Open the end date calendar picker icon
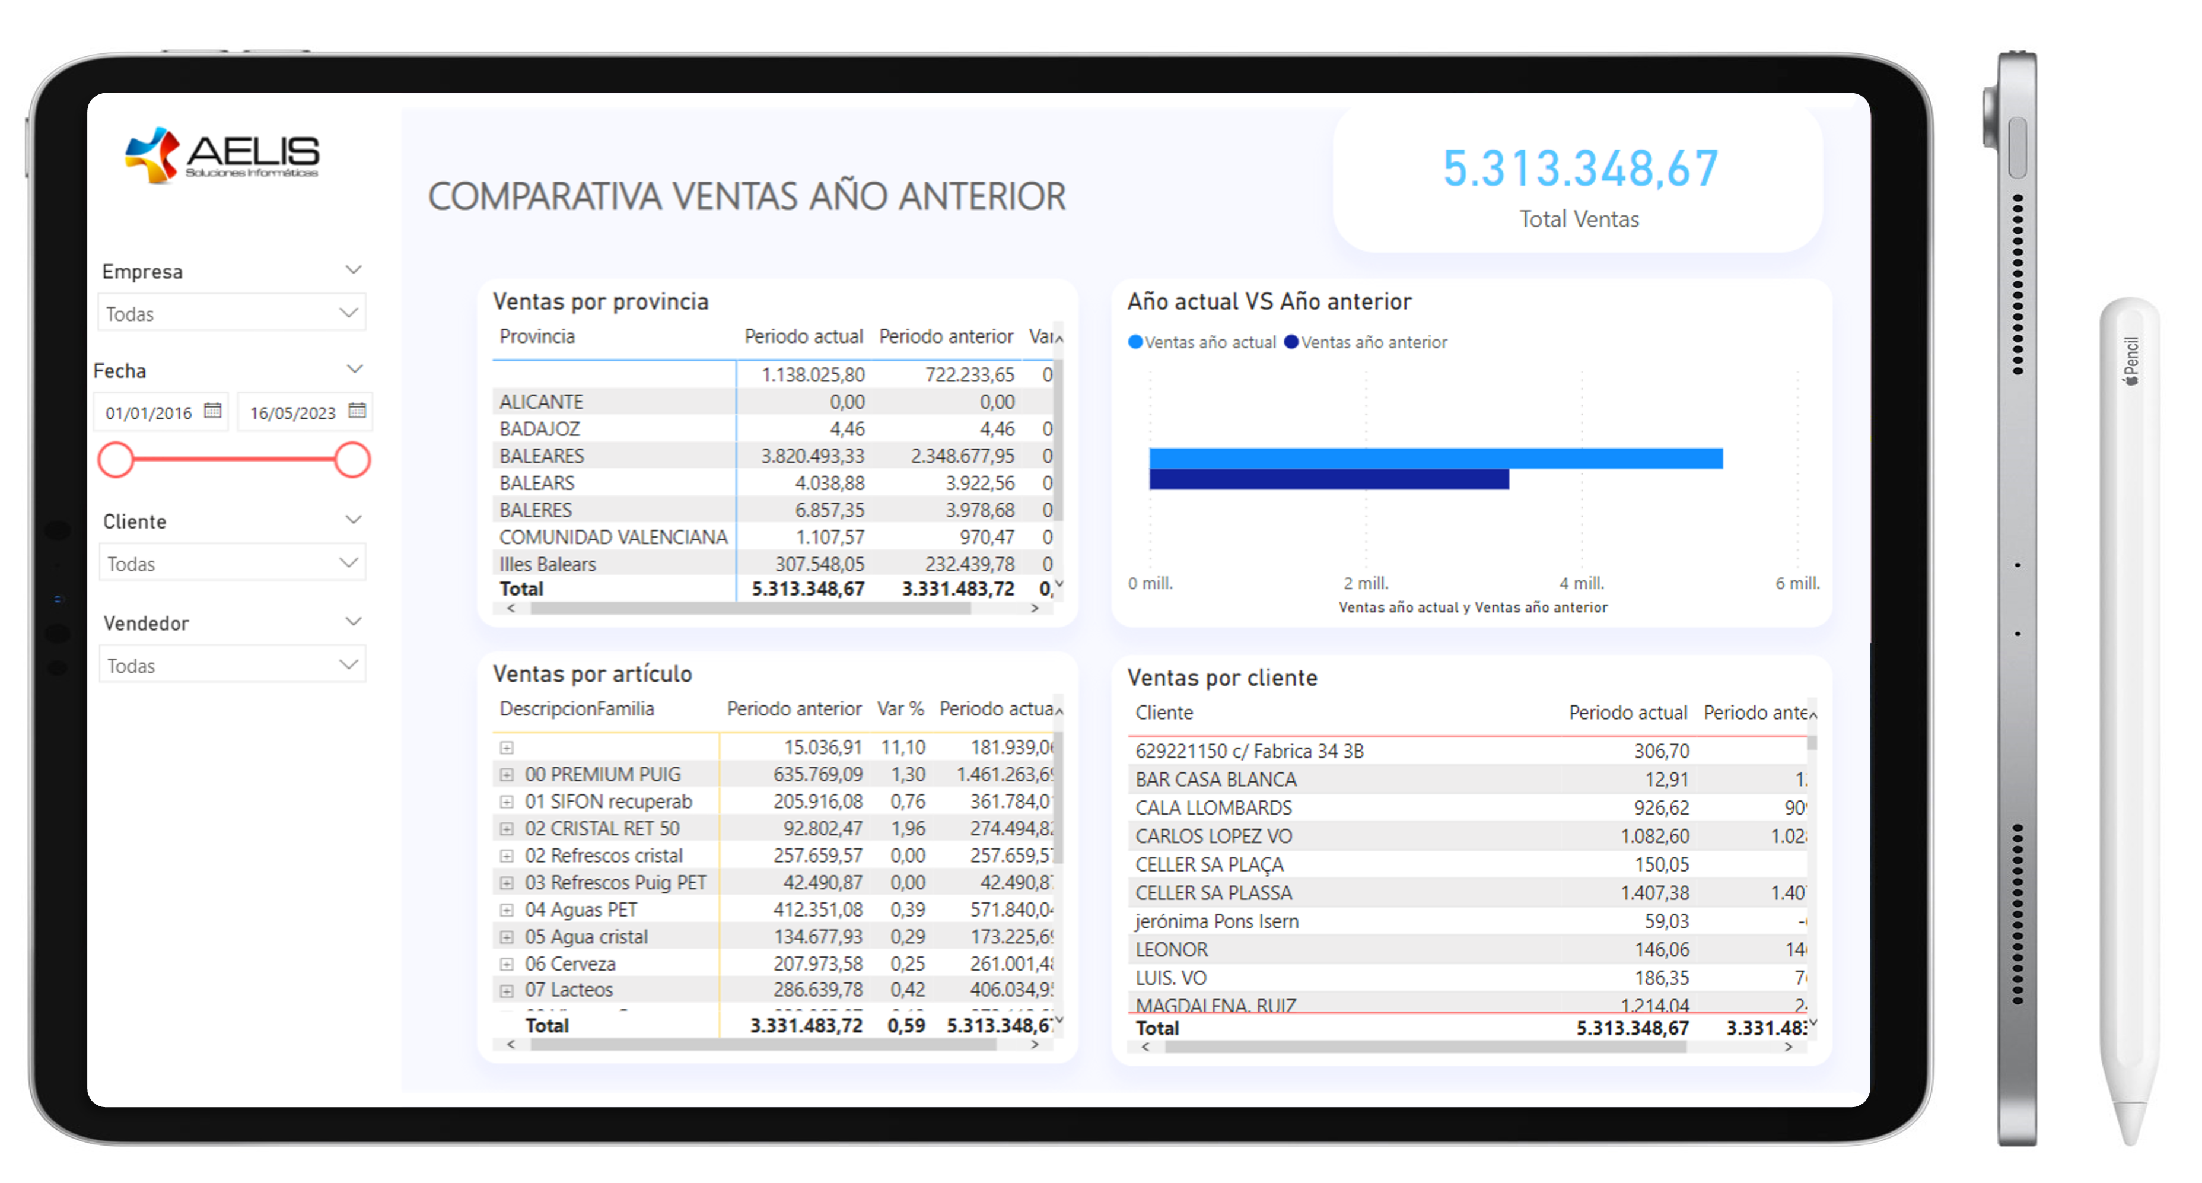Image resolution: width=2202 pixels, height=1183 pixels. click(x=357, y=411)
